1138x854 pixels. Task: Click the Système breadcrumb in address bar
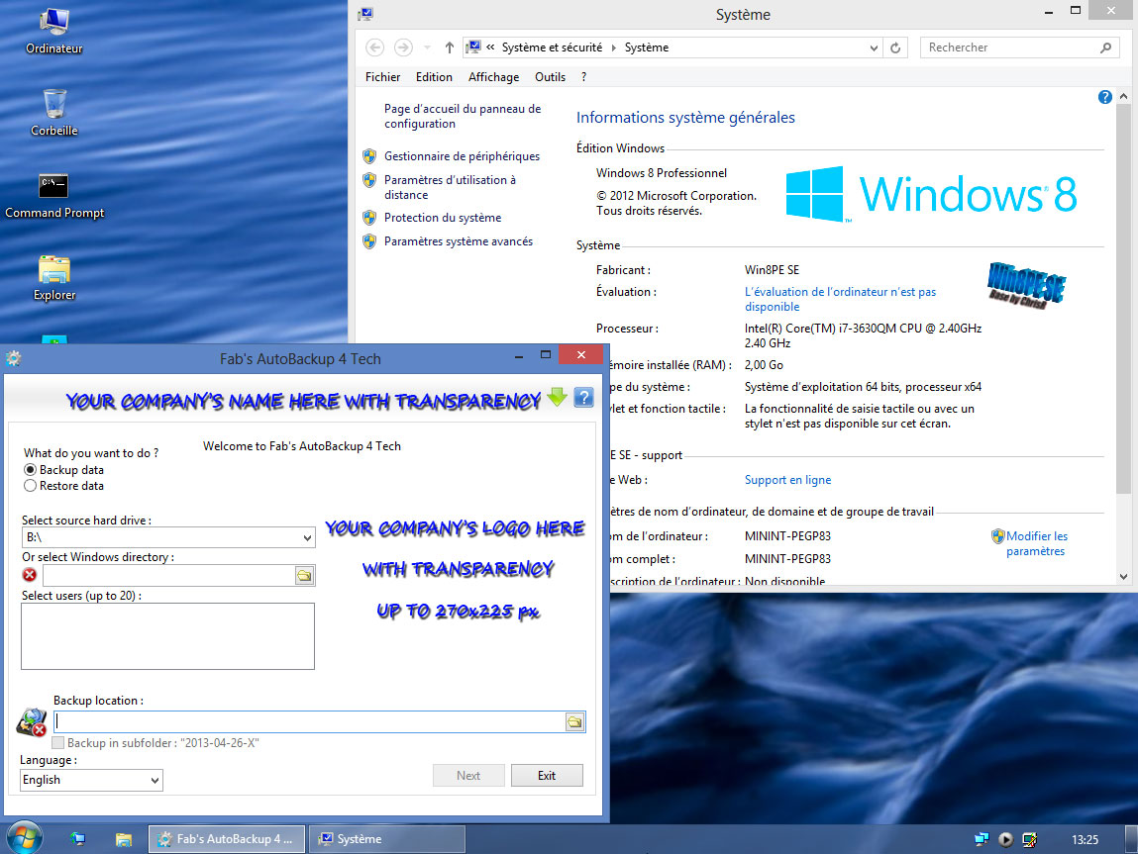[647, 47]
